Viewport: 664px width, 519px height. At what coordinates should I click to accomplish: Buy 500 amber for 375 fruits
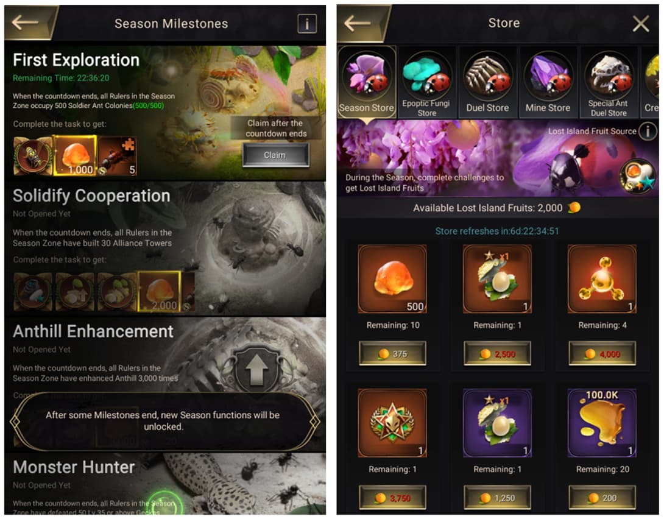[x=392, y=353]
